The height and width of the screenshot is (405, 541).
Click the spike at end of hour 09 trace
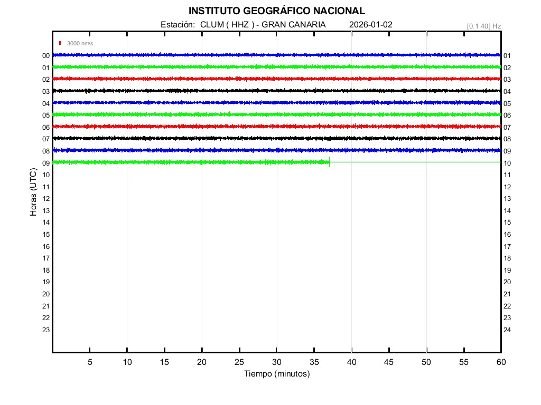click(330, 162)
